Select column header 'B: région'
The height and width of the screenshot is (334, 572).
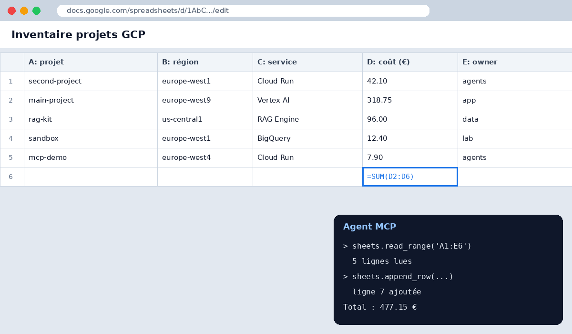pyautogui.click(x=205, y=62)
